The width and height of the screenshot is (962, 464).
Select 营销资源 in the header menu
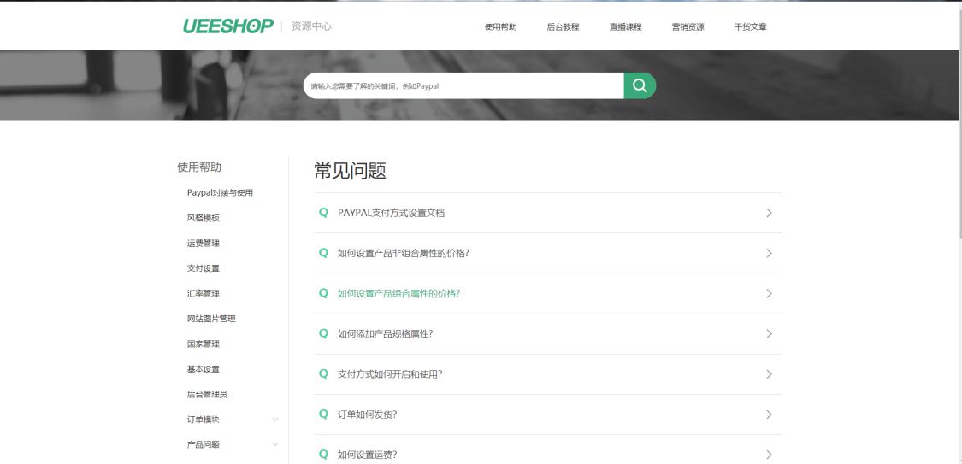[688, 27]
